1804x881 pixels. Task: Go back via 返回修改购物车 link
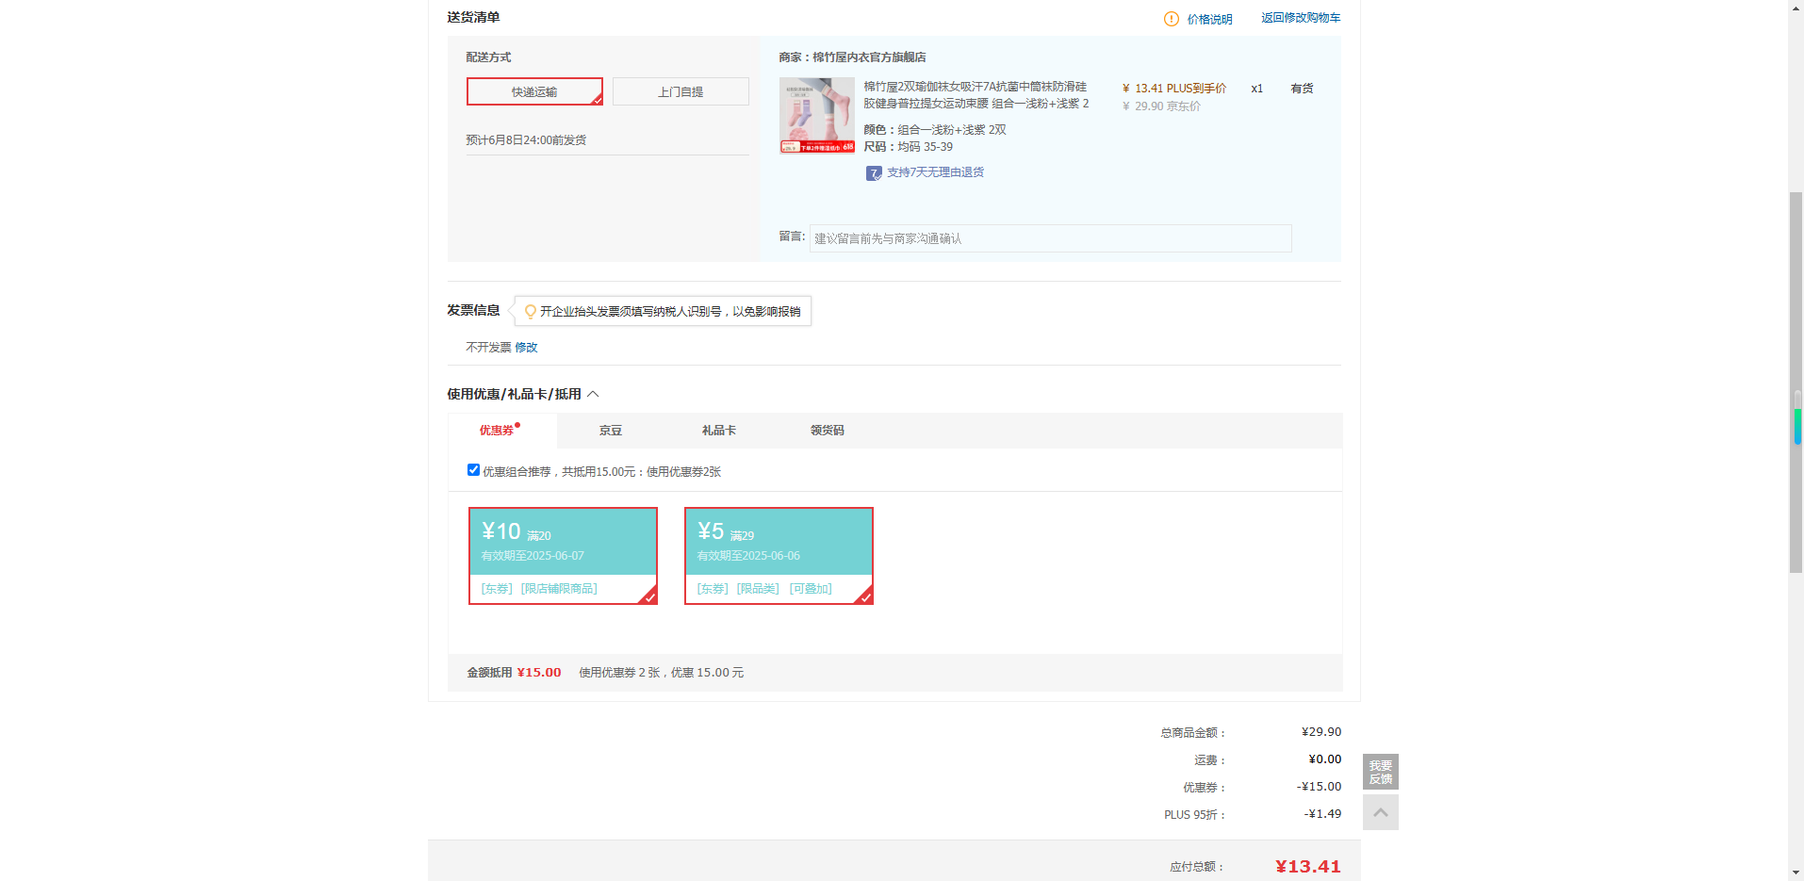coord(1301,18)
